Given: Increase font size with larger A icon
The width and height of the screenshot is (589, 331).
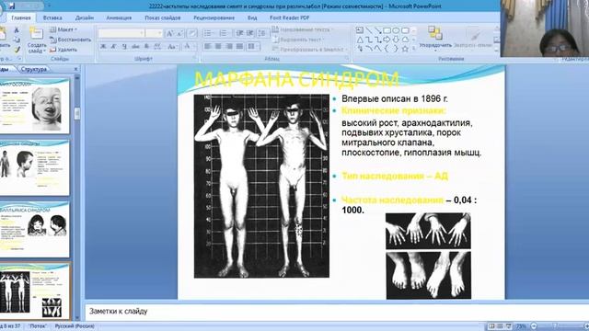Looking at the screenshot, I should tap(169, 33).
